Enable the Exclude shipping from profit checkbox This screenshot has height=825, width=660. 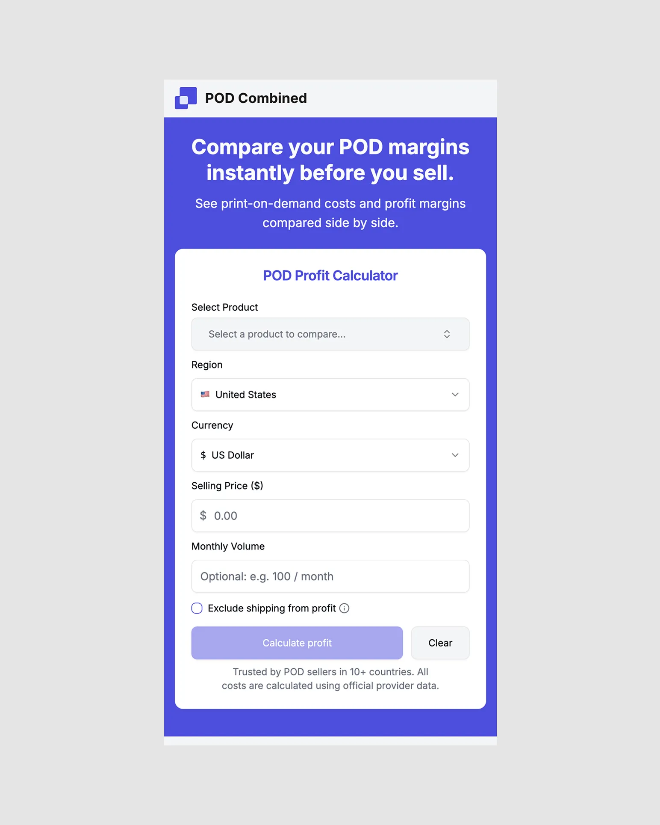197,608
